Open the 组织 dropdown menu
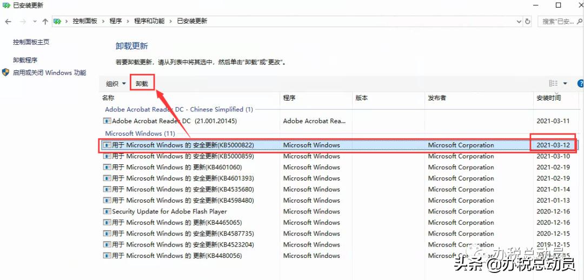Viewport: 584px width, 280px height. tap(116, 84)
